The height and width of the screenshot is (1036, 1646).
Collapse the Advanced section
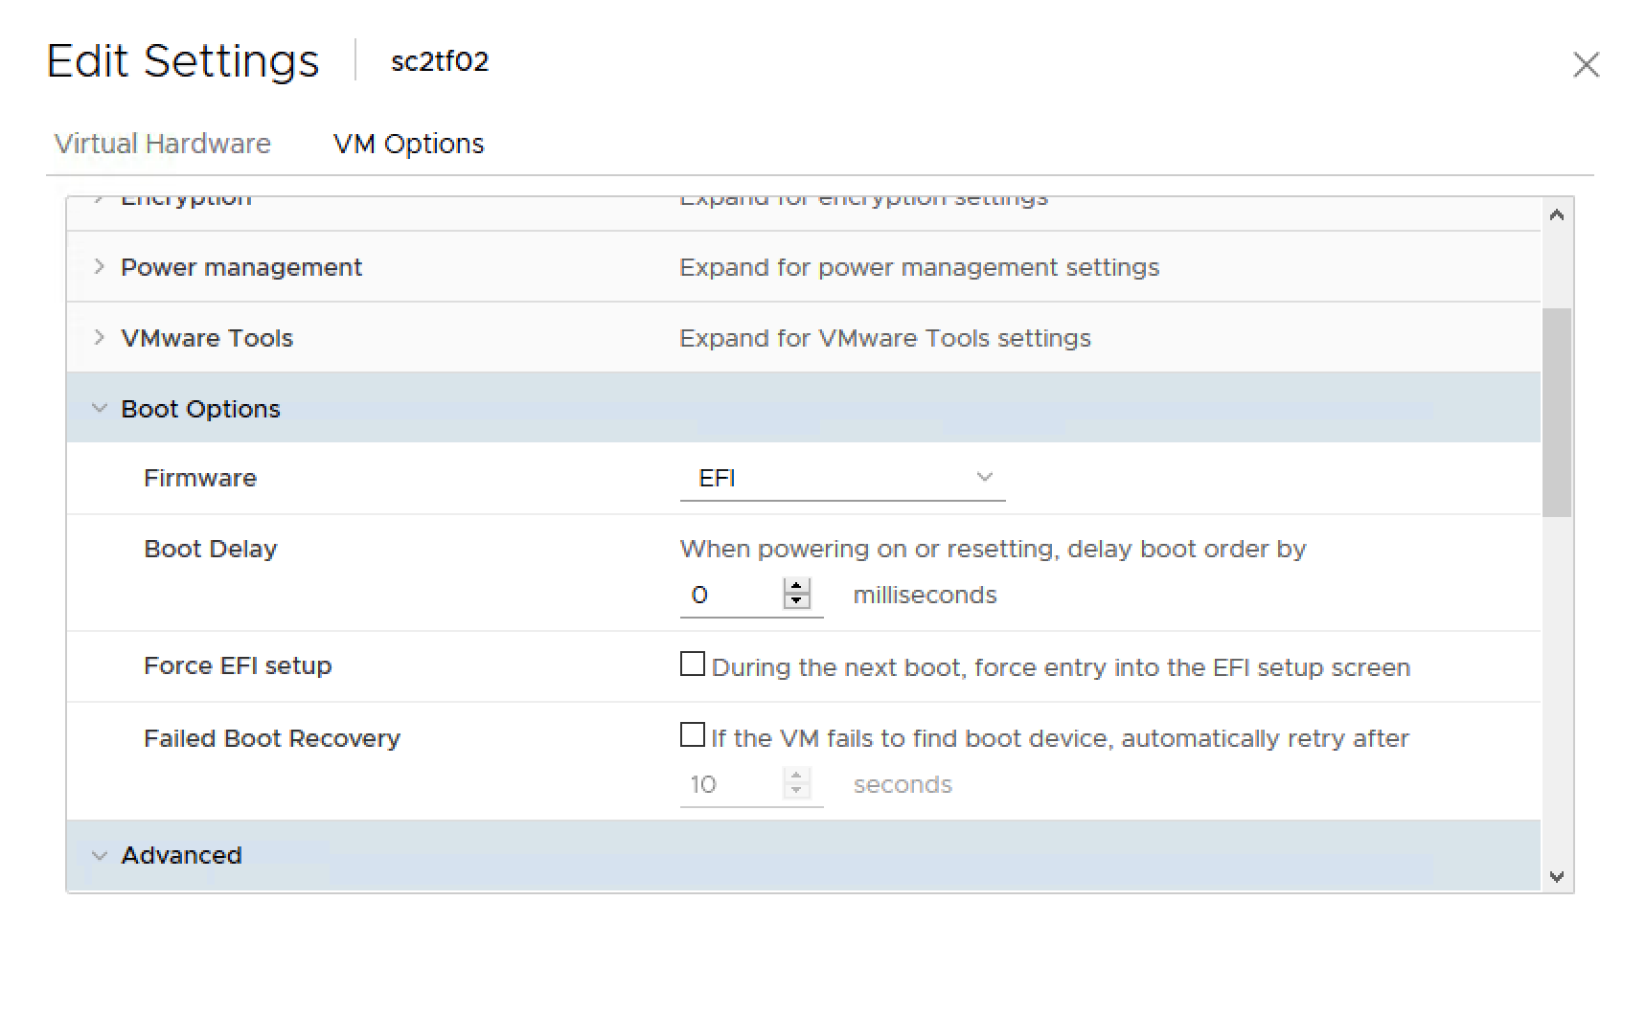pyautogui.click(x=99, y=855)
